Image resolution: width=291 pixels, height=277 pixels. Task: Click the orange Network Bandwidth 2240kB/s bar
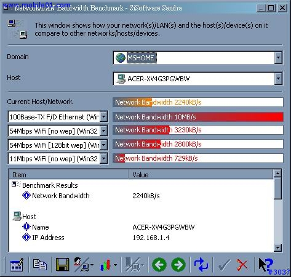(x=198, y=102)
